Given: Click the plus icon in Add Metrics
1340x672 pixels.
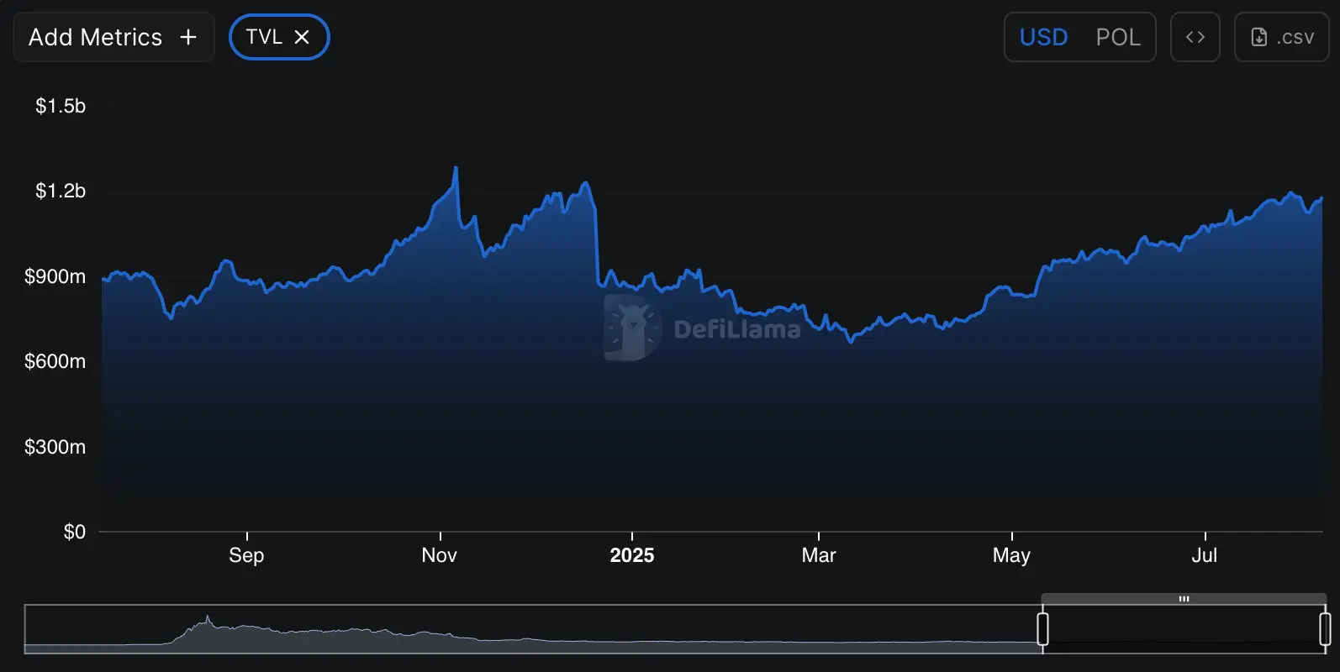Looking at the screenshot, I should click(x=188, y=37).
